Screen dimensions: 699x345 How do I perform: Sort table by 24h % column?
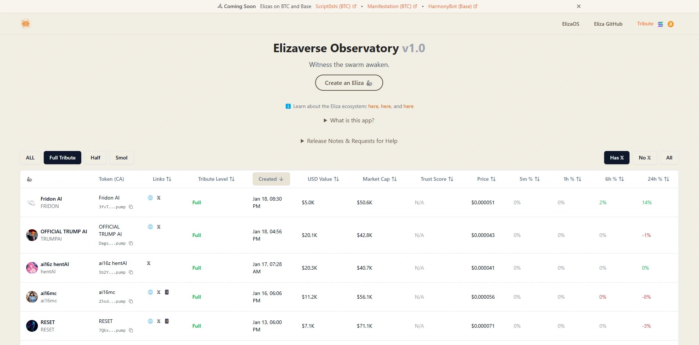pos(658,179)
